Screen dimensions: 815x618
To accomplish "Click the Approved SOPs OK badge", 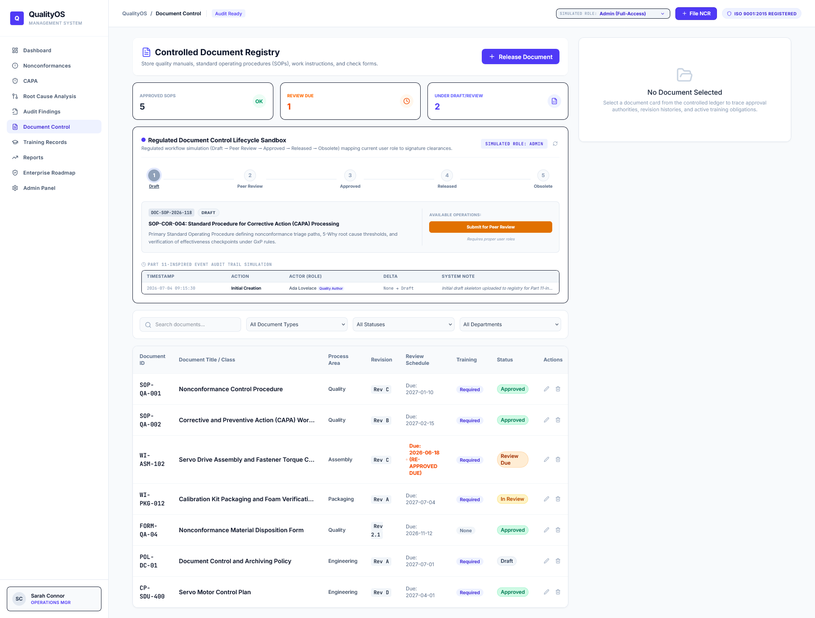I will click(259, 101).
